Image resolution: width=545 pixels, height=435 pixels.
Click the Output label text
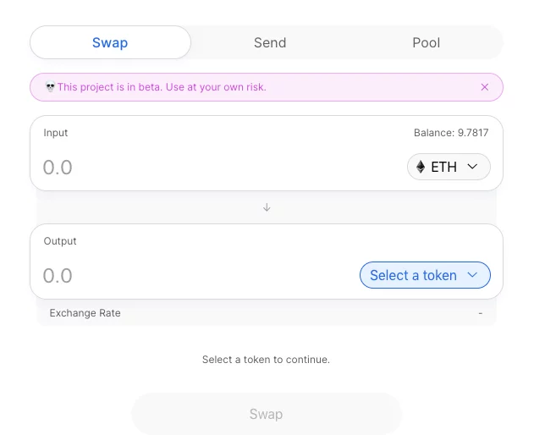(x=60, y=241)
